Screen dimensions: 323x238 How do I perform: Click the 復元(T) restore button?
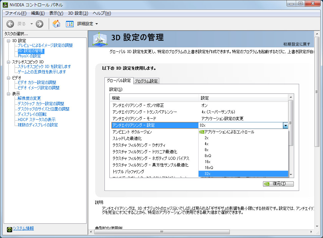click(278, 184)
